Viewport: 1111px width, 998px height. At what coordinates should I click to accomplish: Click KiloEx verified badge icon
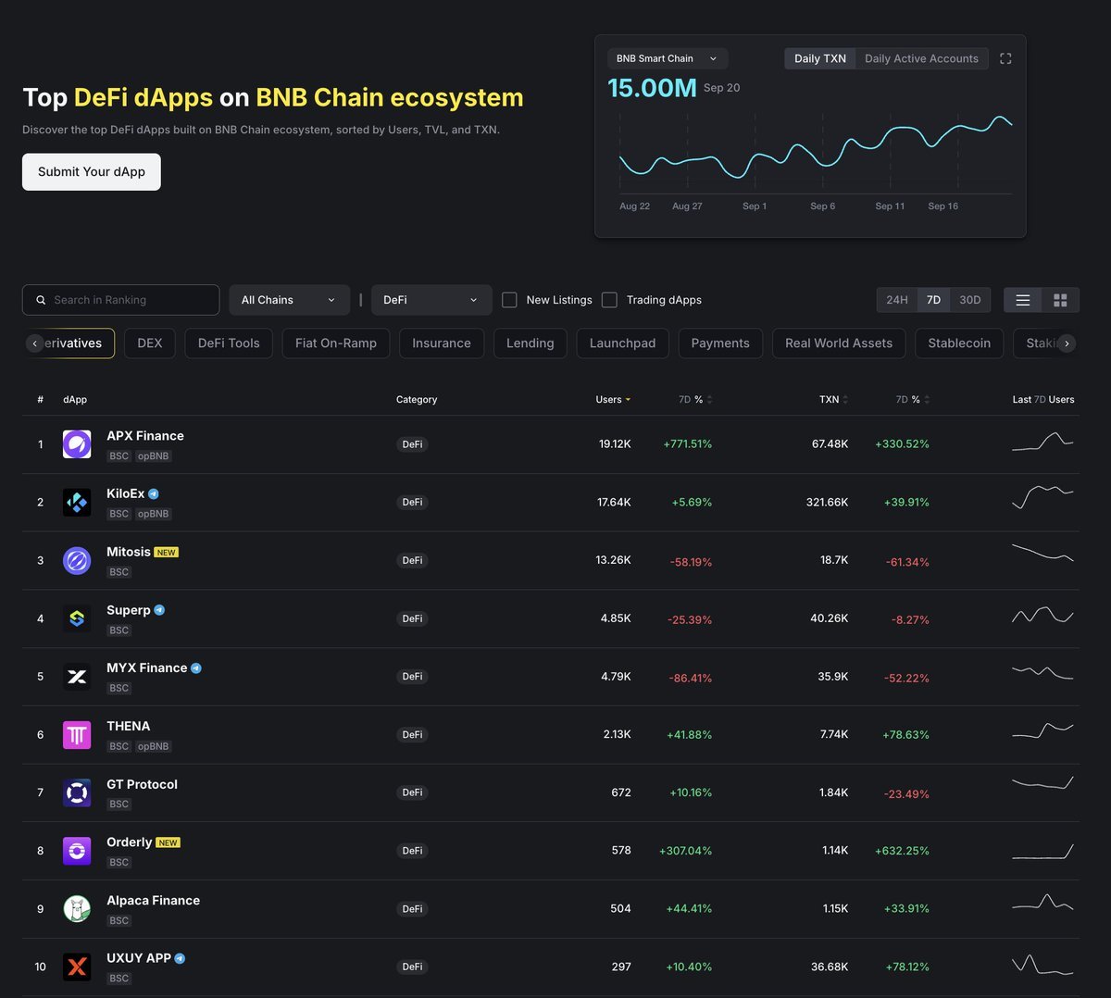pyautogui.click(x=154, y=494)
